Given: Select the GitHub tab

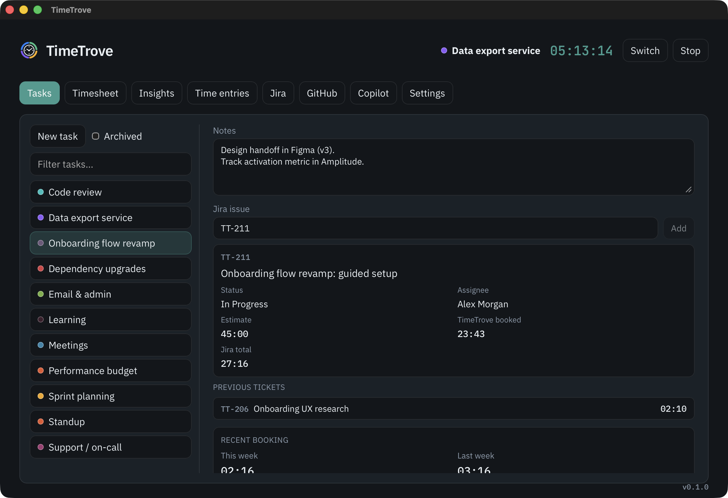Looking at the screenshot, I should [322, 93].
